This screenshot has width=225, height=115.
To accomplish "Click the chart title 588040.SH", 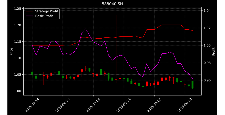I will coord(112,4).
